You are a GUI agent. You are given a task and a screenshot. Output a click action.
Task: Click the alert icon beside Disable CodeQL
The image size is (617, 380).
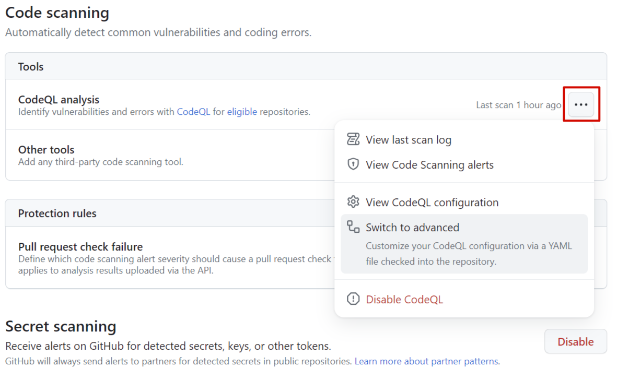coord(354,299)
